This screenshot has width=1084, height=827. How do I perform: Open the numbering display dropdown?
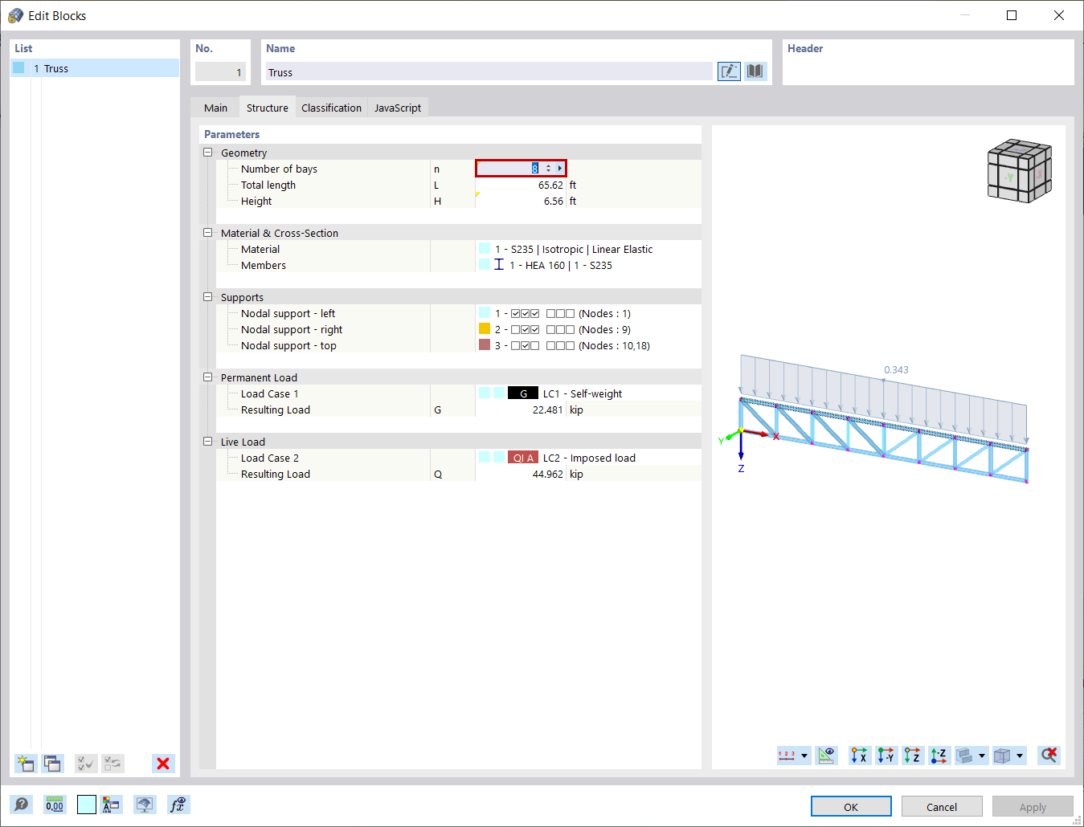pyautogui.click(x=804, y=756)
